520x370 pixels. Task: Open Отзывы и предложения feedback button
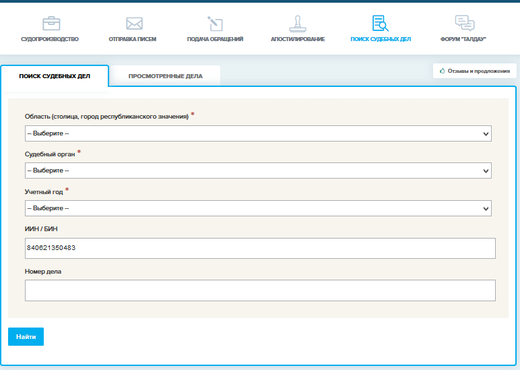pyautogui.click(x=475, y=71)
